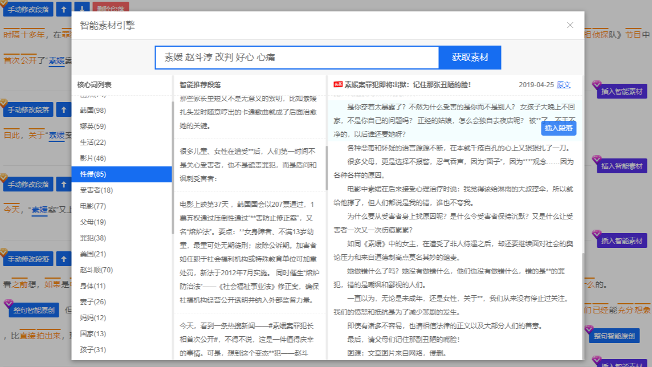Select keyword 妈妈(12)

[121, 318]
